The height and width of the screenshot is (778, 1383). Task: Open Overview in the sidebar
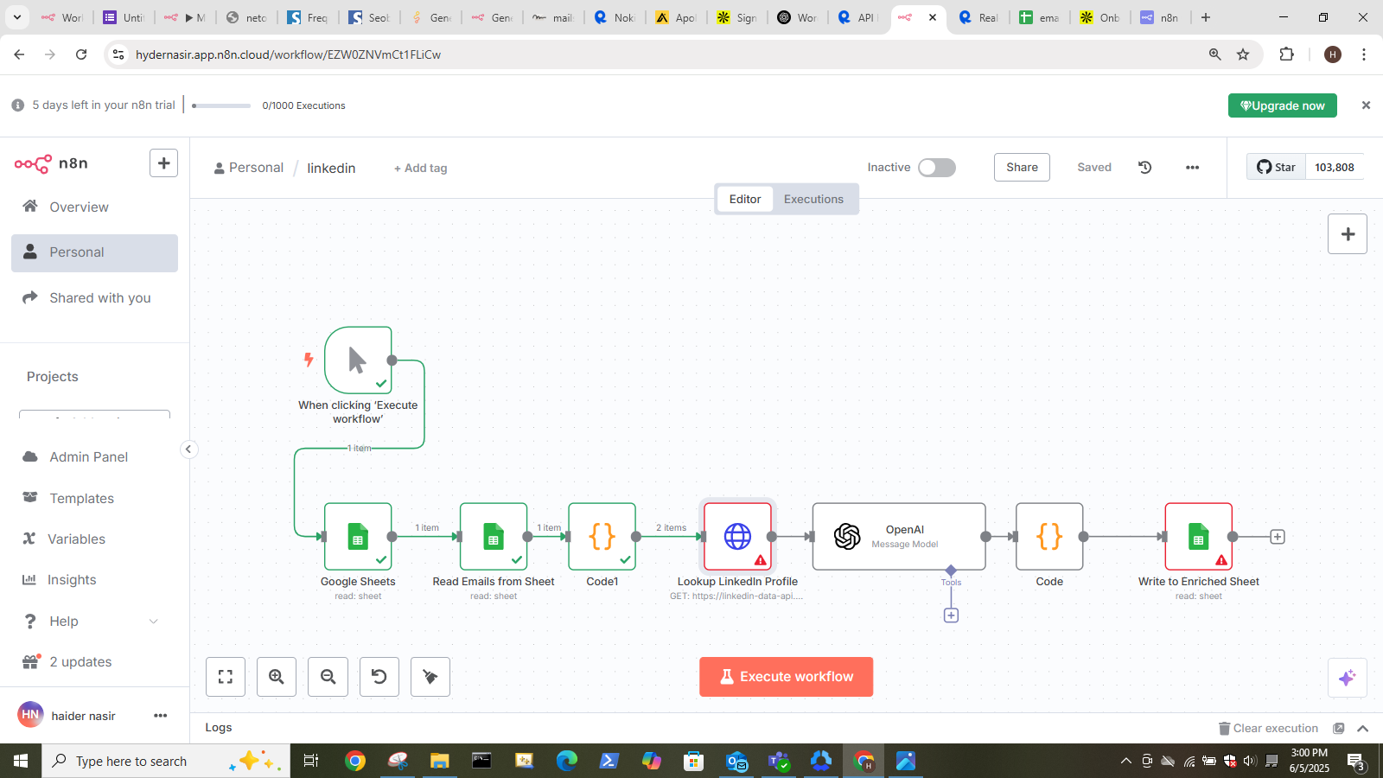pyautogui.click(x=94, y=207)
